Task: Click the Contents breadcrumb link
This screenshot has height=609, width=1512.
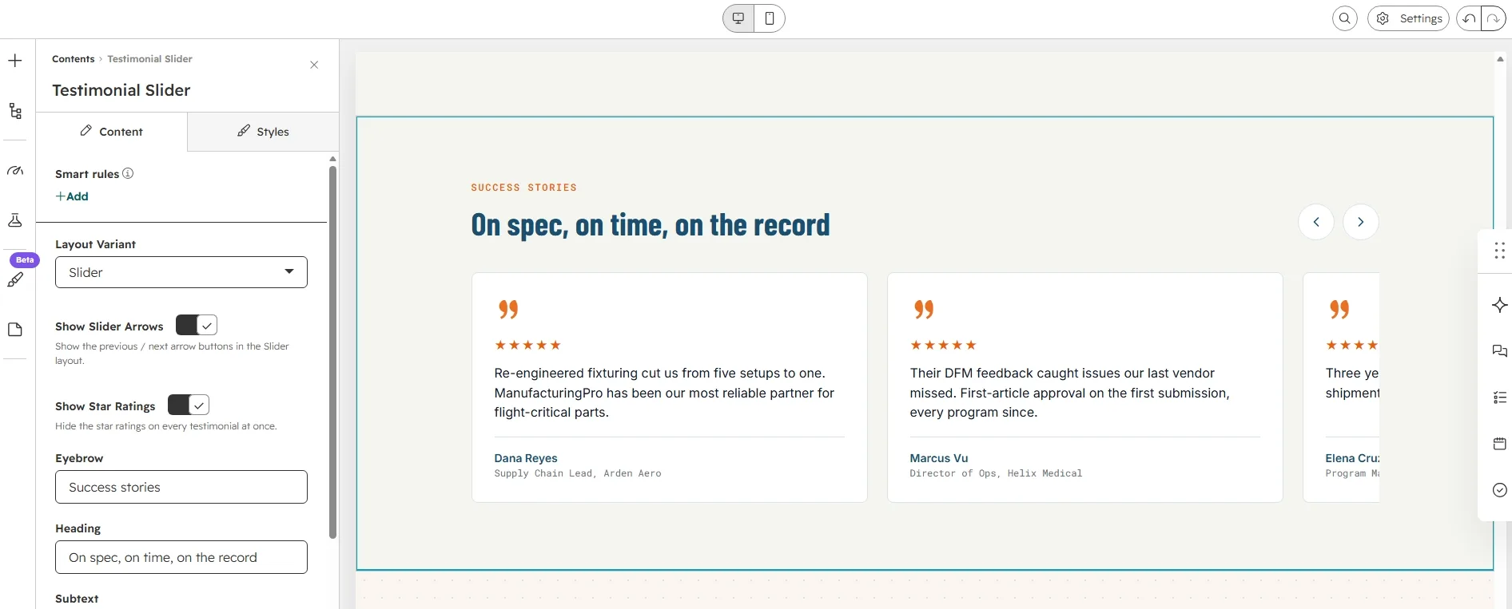Action: [x=73, y=59]
